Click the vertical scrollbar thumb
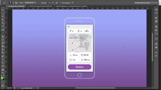Screen dimensions: 161x90 [x=152, y=47]
